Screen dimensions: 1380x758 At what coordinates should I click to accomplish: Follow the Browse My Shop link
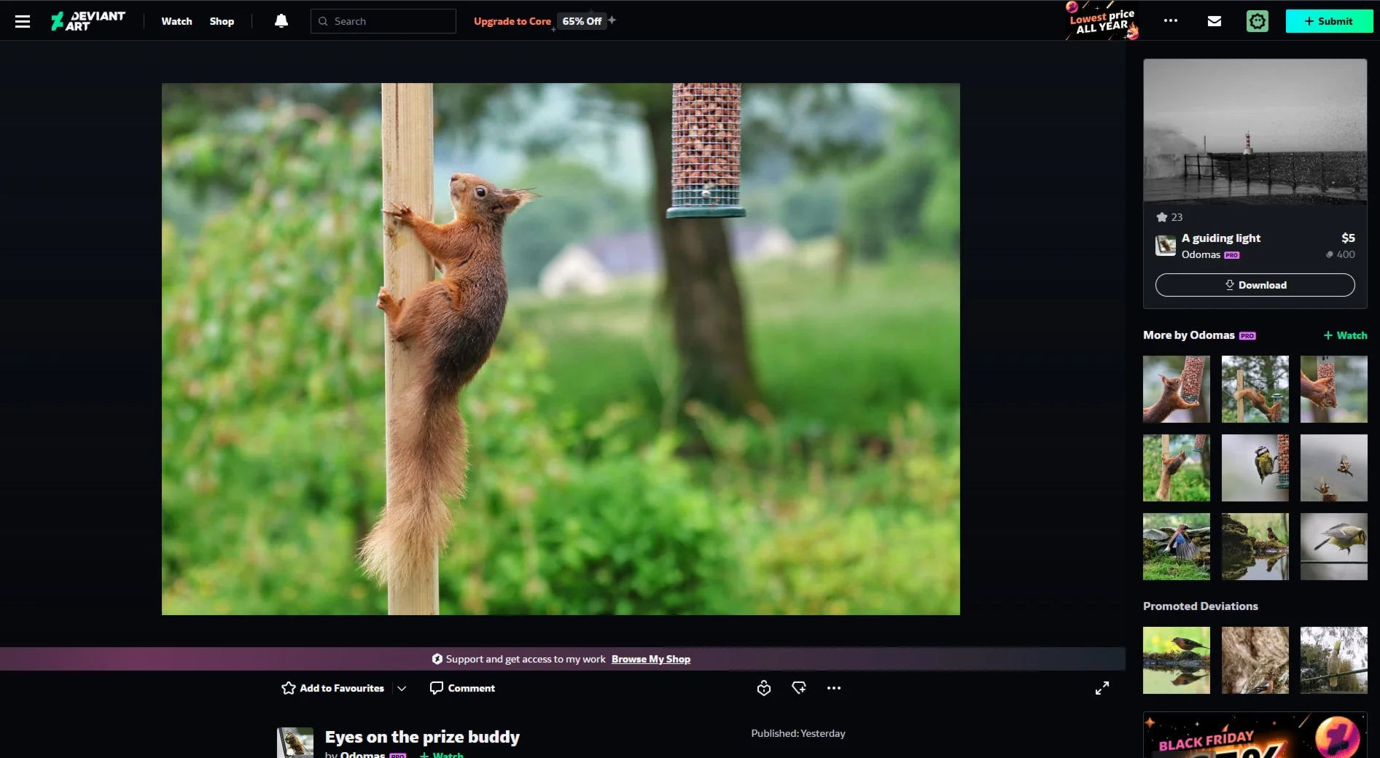pyautogui.click(x=650, y=659)
